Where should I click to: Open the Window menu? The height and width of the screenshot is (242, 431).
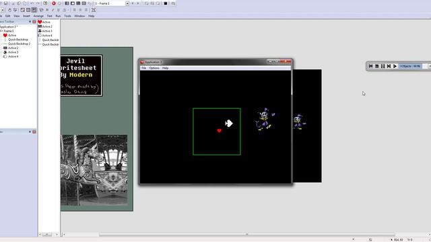[x=79, y=16]
